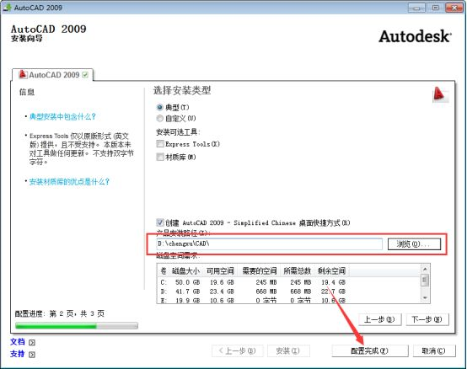
Task: Click the 23.4 GB available space cell
Action: 222,291
